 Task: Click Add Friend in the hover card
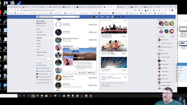[82, 73]
